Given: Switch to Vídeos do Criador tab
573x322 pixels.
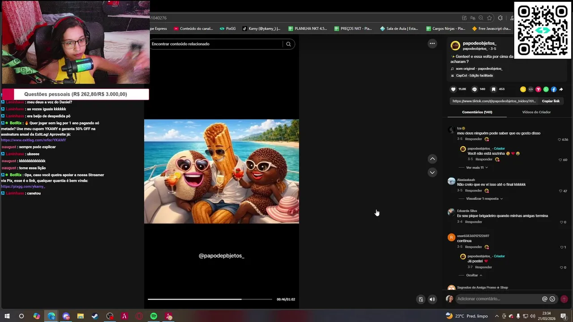Looking at the screenshot, I should coord(536,112).
